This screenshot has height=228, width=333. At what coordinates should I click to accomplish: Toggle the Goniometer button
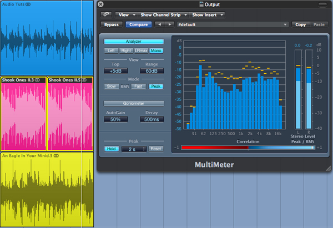(134, 103)
